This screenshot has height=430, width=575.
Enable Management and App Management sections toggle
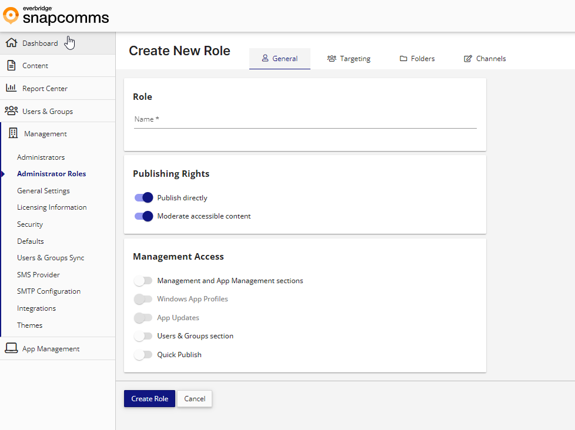[x=143, y=281]
